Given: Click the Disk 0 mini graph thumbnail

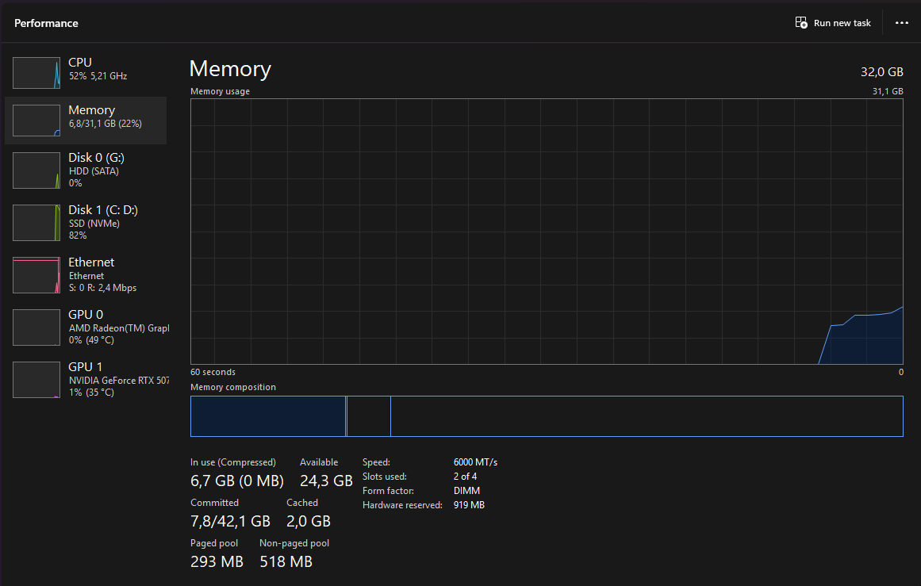Looking at the screenshot, I should (36, 170).
